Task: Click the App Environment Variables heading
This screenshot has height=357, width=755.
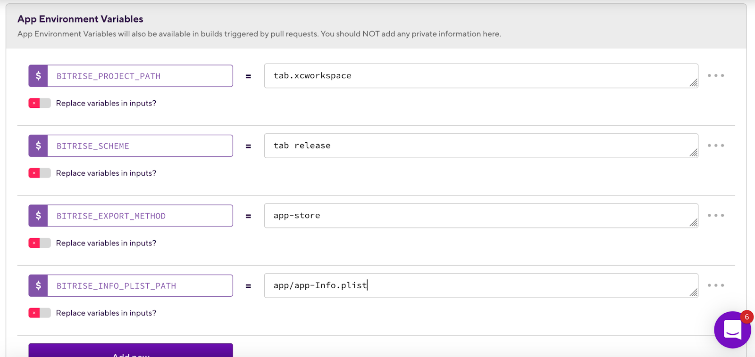Action: [80, 19]
